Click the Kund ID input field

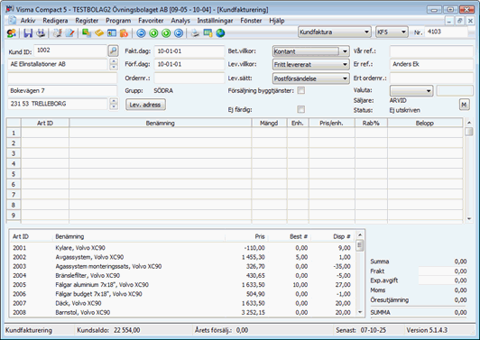70,51
